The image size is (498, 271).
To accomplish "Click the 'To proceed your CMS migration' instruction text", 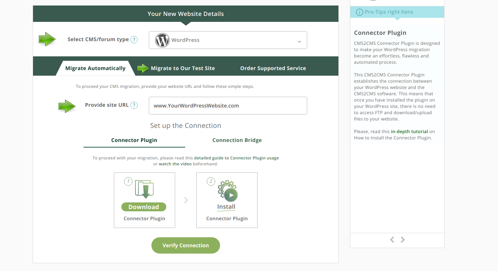I will click(x=165, y=87).
